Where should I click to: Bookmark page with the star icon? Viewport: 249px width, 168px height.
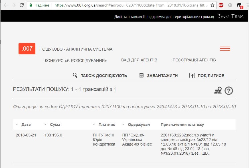coord(212,5)
